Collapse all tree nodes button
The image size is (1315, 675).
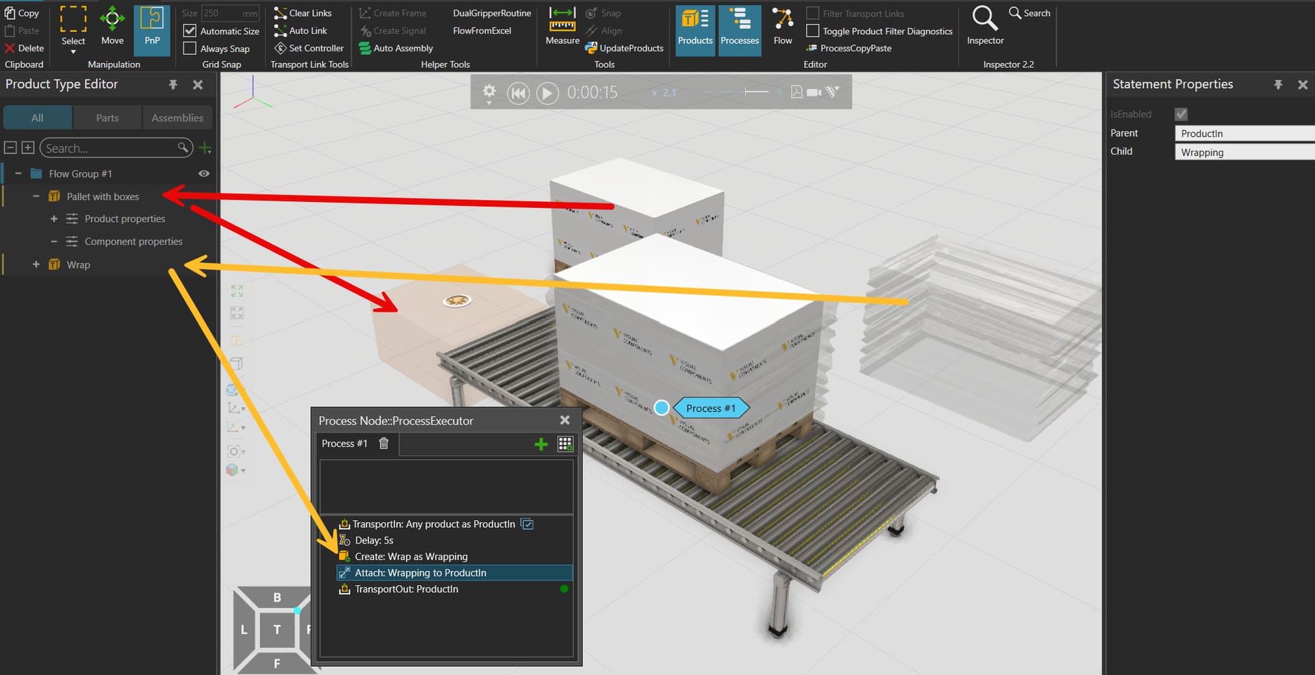coord(10,148)
